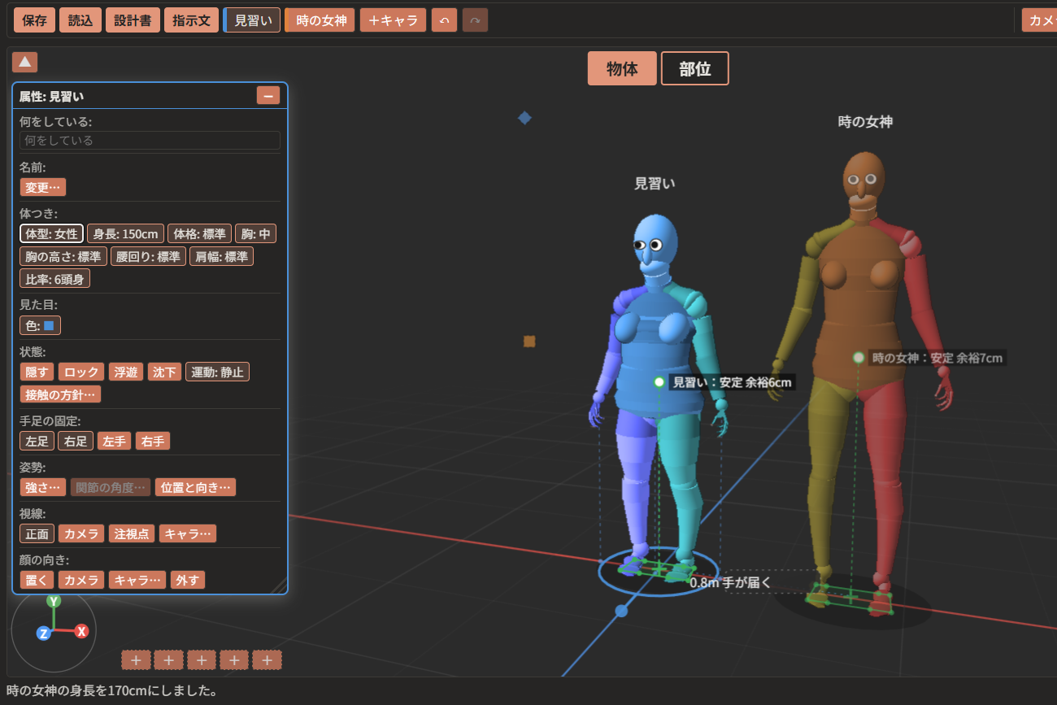Viewport: 1057px width, 705px height.
Task: Select the 時の女神 character tab
Action: coord(320,20)
